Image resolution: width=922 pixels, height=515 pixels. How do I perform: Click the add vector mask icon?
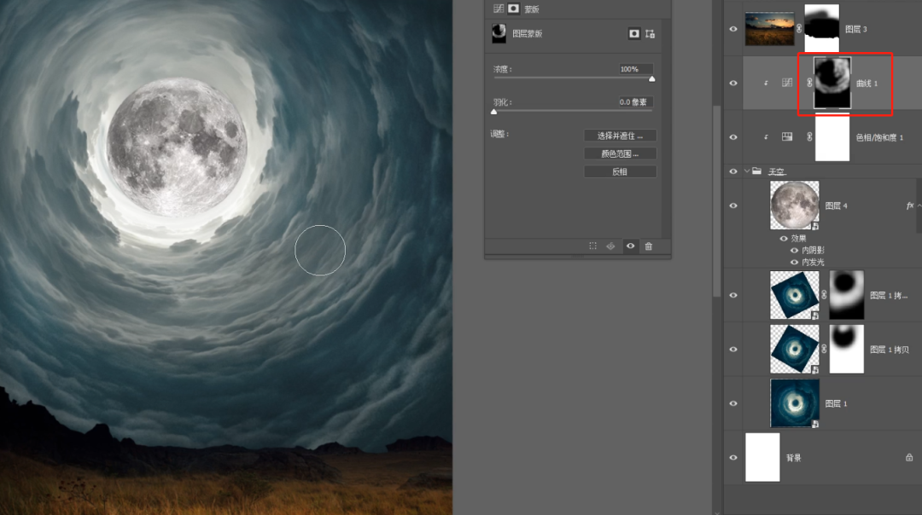[x=651, y=33]
